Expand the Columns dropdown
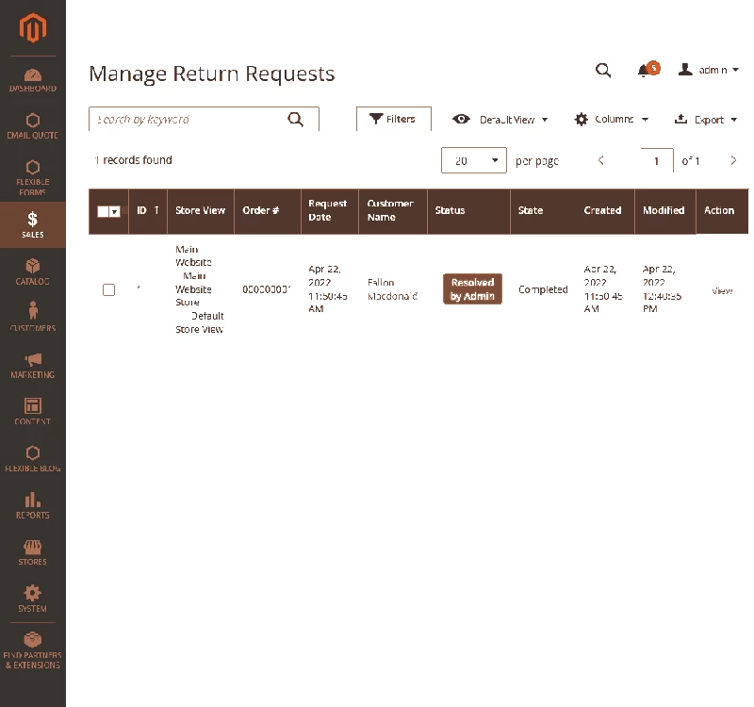Screen dimensions: 754x707 pos(611,120)
